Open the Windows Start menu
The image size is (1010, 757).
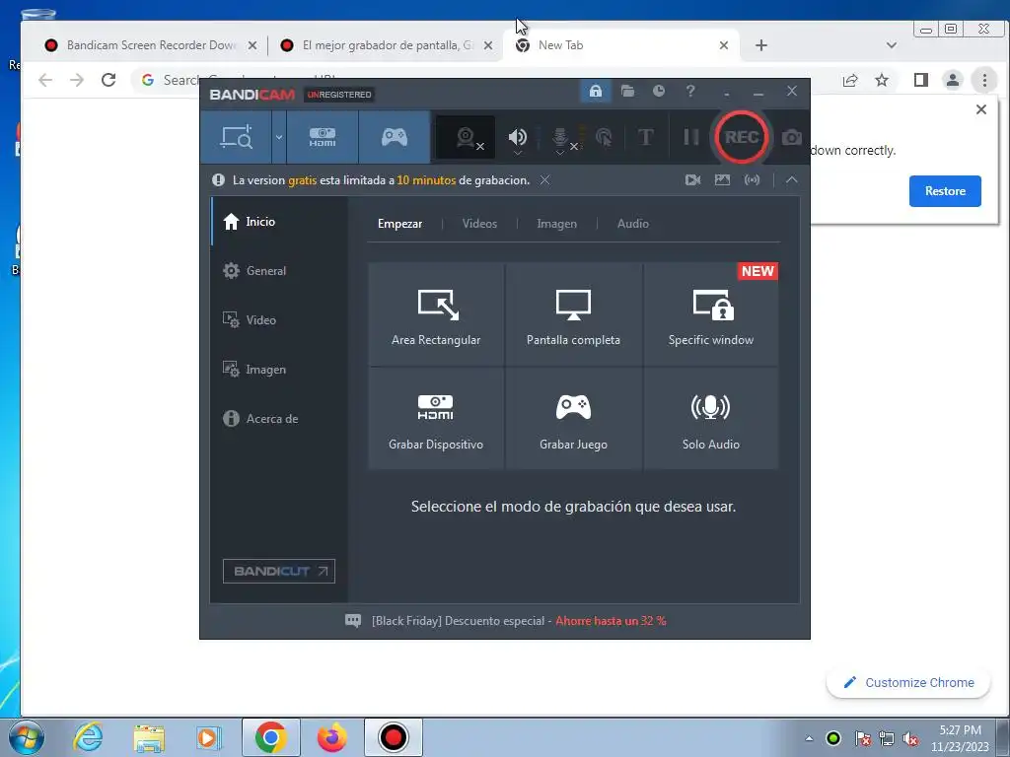point(27,737)
